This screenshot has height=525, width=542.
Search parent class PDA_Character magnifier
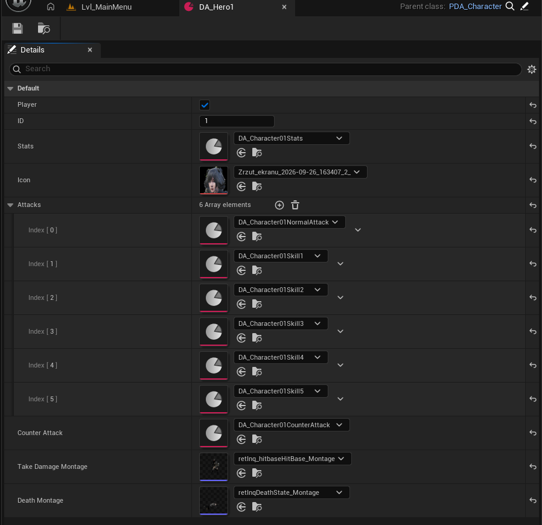click(510, 6)
